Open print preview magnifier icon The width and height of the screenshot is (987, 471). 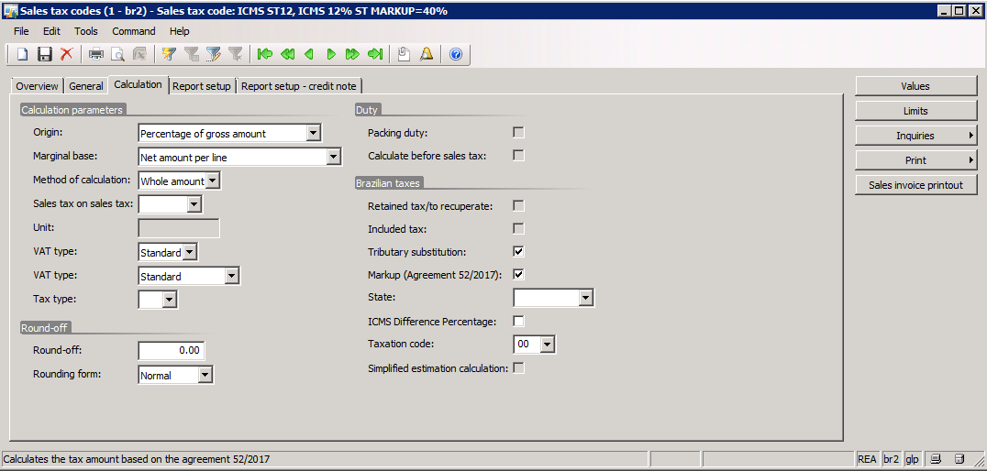tap(117, 55)
